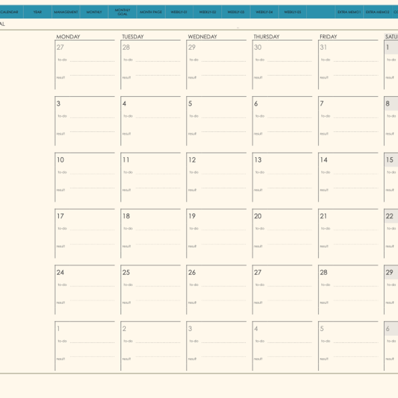The image size is (398, 398).
Task: Select date 26 on Wednesday
Action: [x=192, y=273]
